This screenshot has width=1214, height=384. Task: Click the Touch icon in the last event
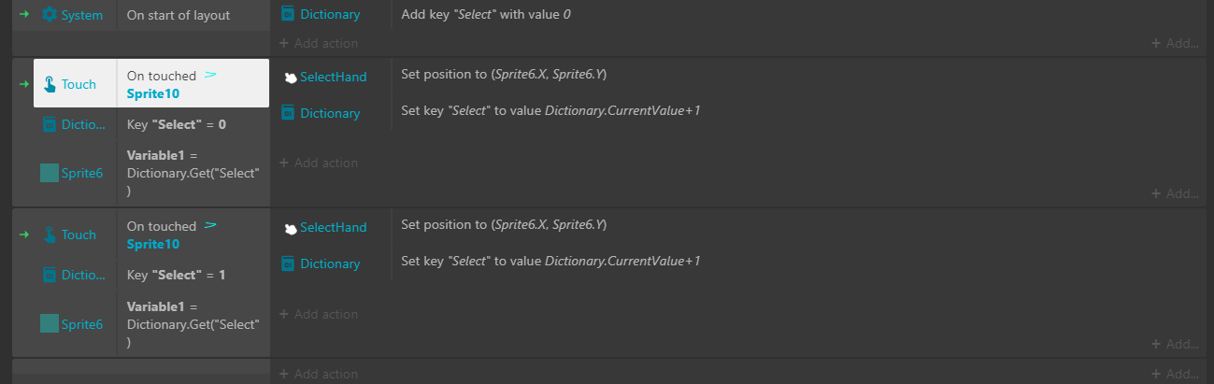click(x=50, y=235)
